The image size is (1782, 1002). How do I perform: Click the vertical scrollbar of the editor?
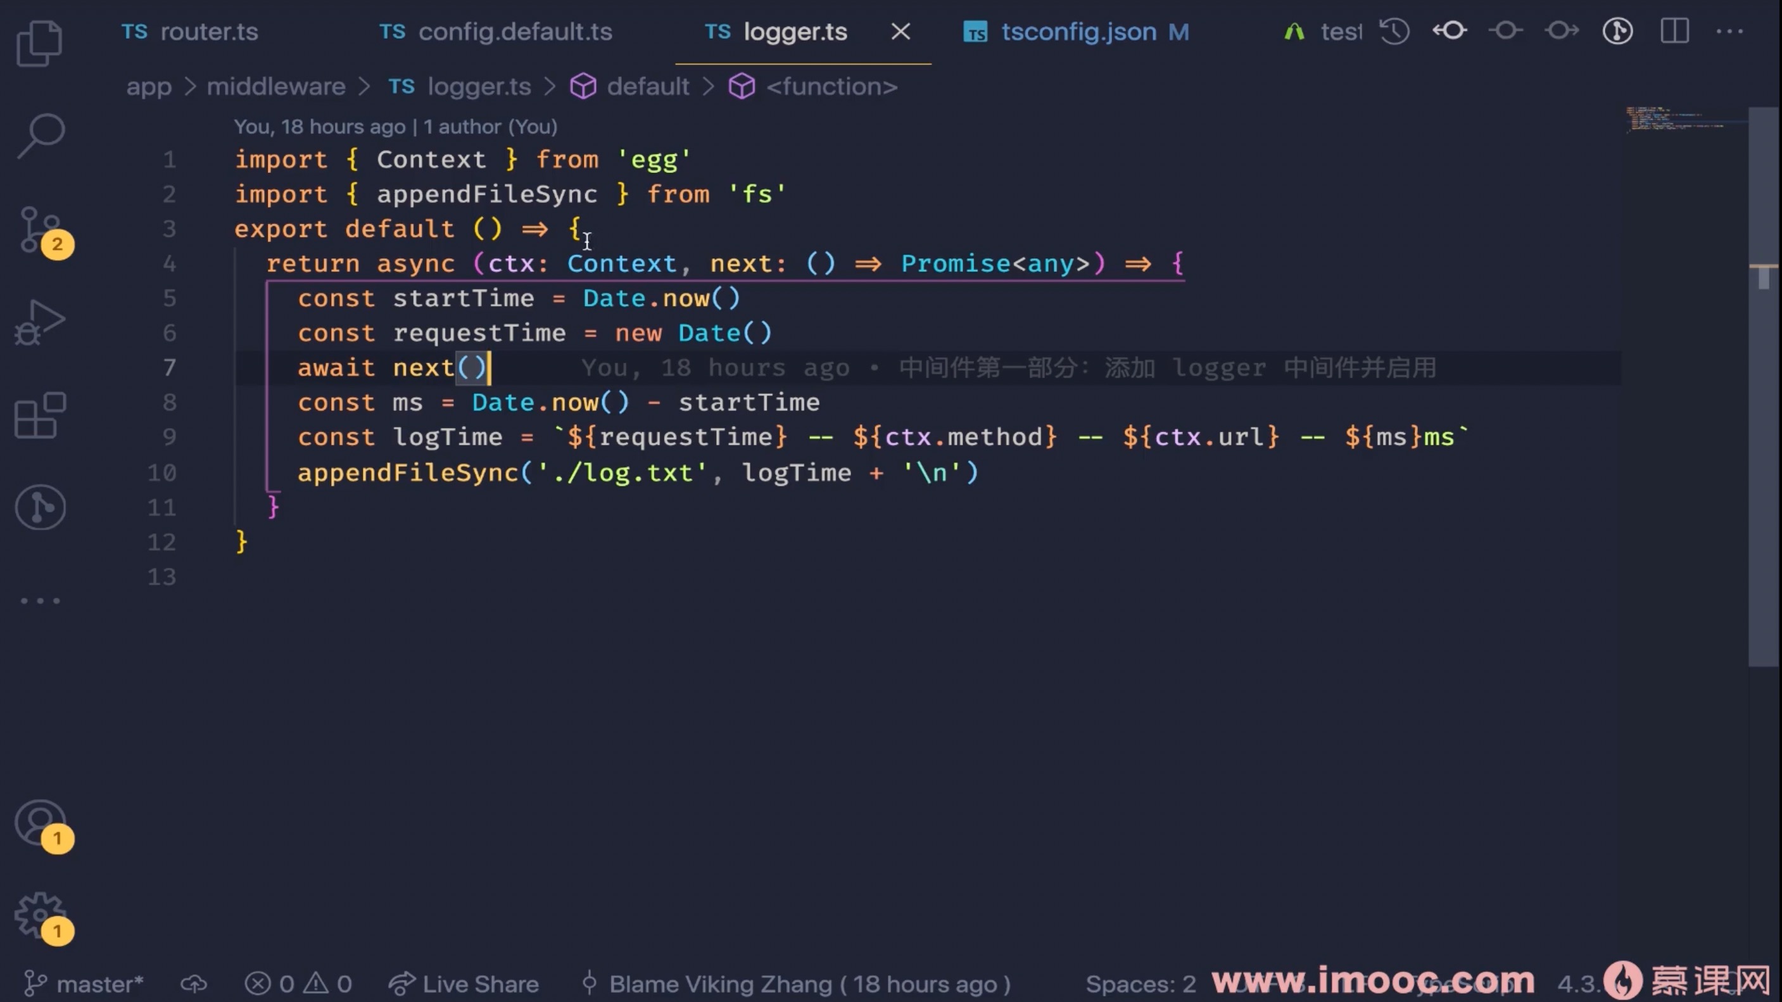(x=1764, y=386)
